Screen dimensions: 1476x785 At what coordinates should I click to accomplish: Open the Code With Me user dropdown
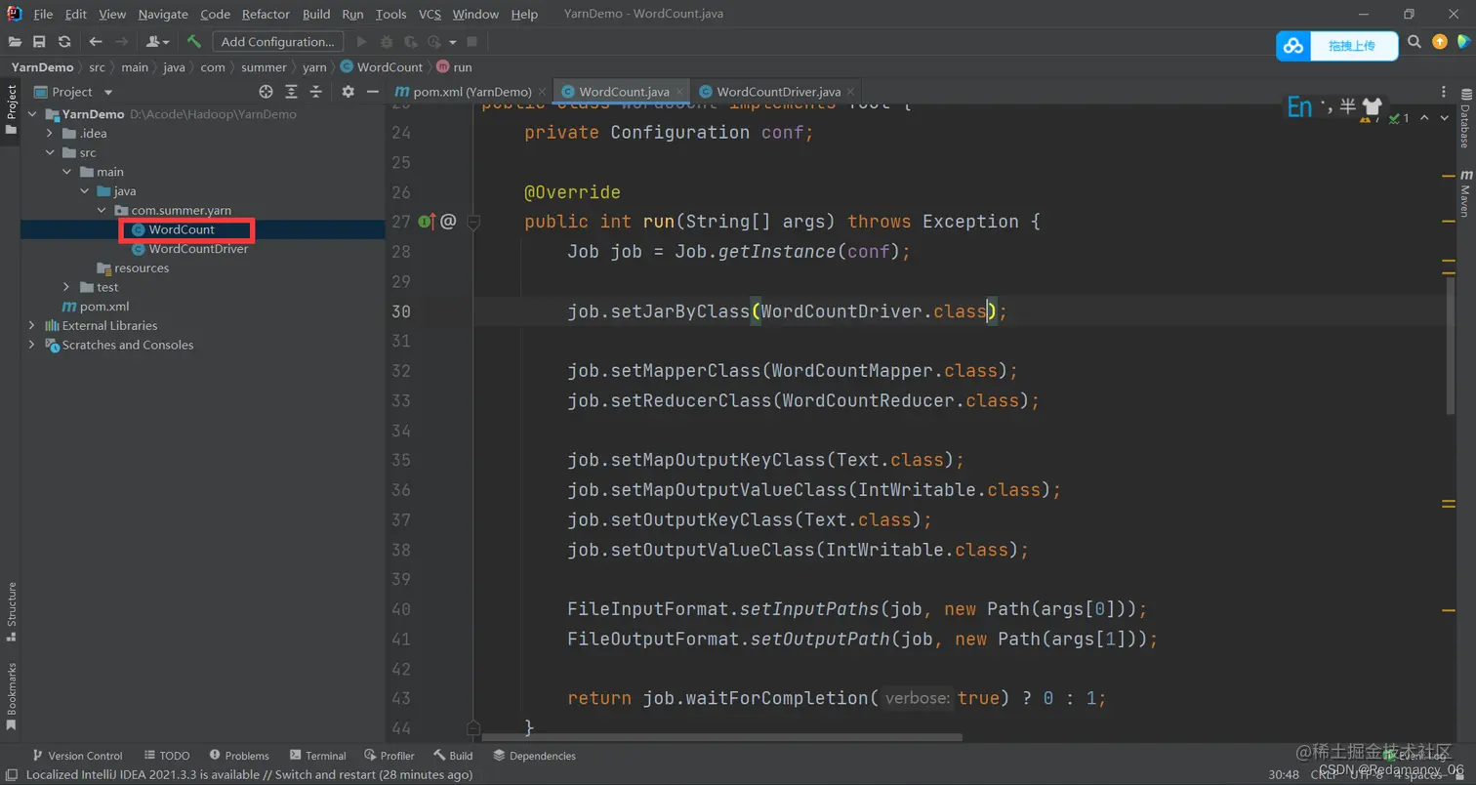point(156,42)
